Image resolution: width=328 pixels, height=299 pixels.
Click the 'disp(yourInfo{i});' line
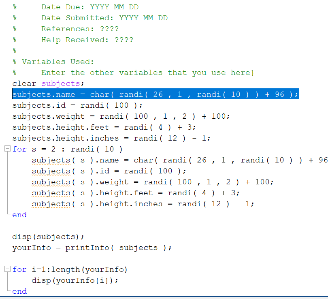tap(75, 280)
